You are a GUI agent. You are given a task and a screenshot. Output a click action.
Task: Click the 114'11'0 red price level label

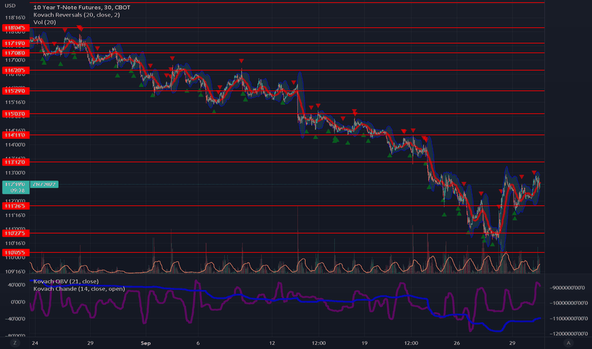pos(15,135)
